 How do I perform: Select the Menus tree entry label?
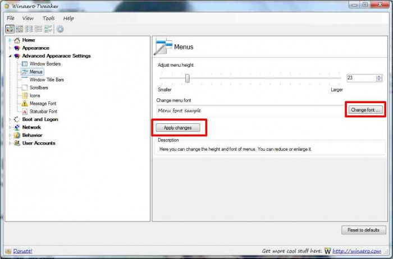tap(36, 72)
